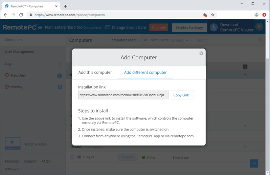
Task: Open the RemotePC hamburger menu
Action: point(40,27)
